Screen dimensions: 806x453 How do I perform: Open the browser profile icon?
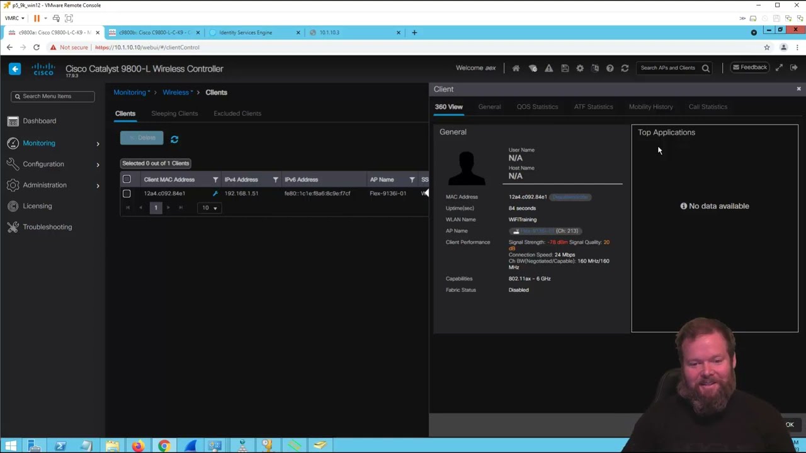[x=784, y=47]
